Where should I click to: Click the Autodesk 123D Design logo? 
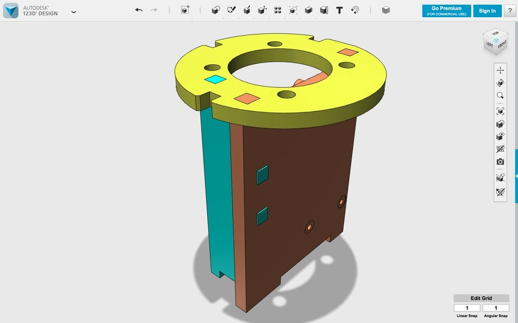point(11,11)
